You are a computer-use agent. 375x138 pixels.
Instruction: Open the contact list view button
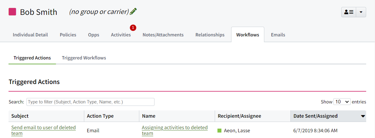point(349,12)
